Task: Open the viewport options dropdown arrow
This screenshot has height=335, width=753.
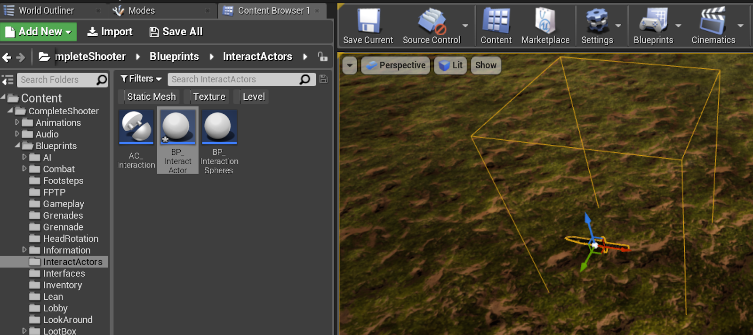Action: click(350, 65)
